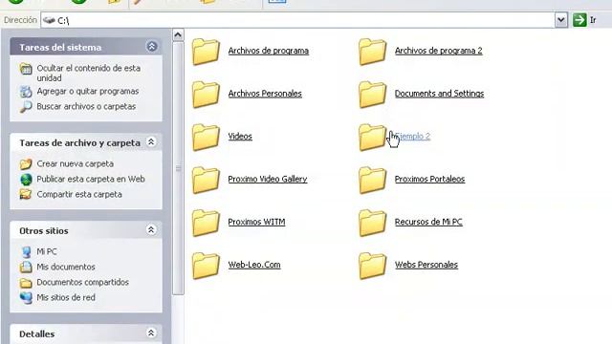The width and height of the screenshot is (612, 344).
Task: Click Agregar o quitar programas link
Action: pos(88,92)
